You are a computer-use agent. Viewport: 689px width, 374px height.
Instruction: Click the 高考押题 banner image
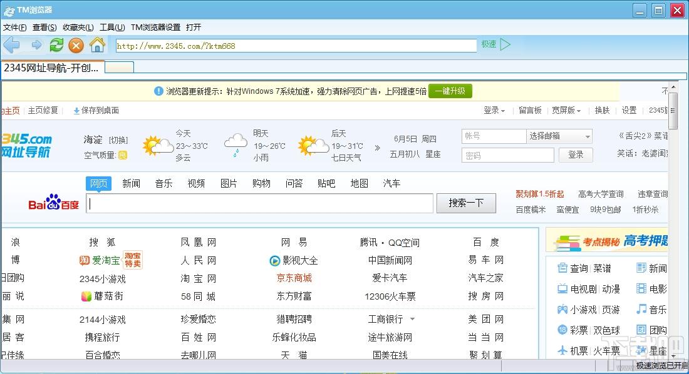(x=608, y=241)
